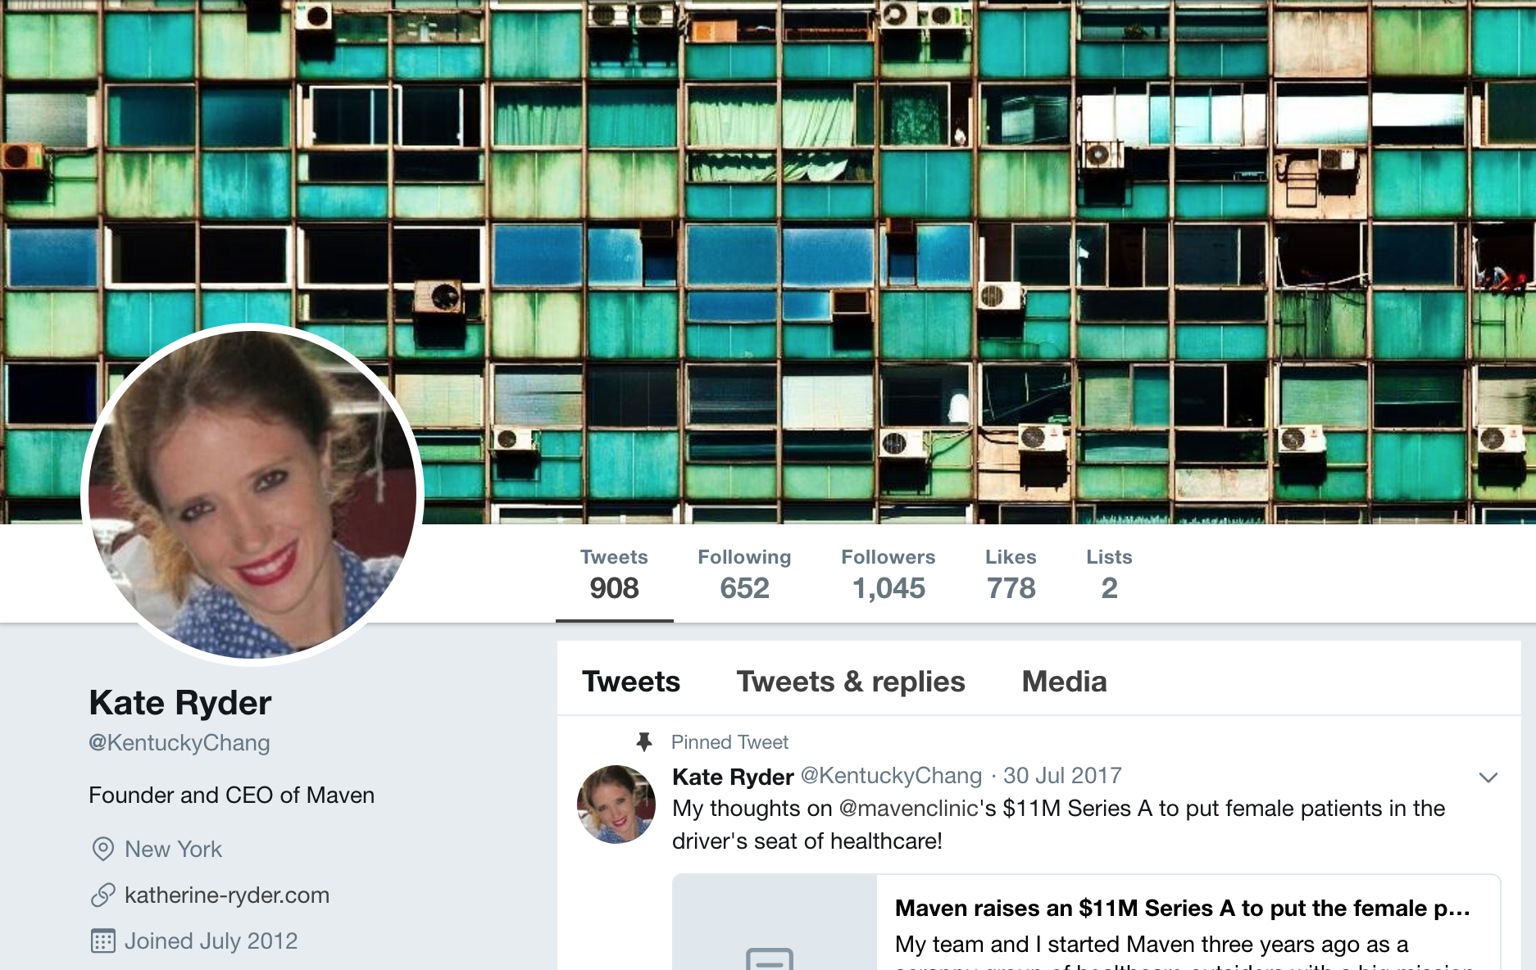Click the location pin icon beside New York

pos(102,849)
